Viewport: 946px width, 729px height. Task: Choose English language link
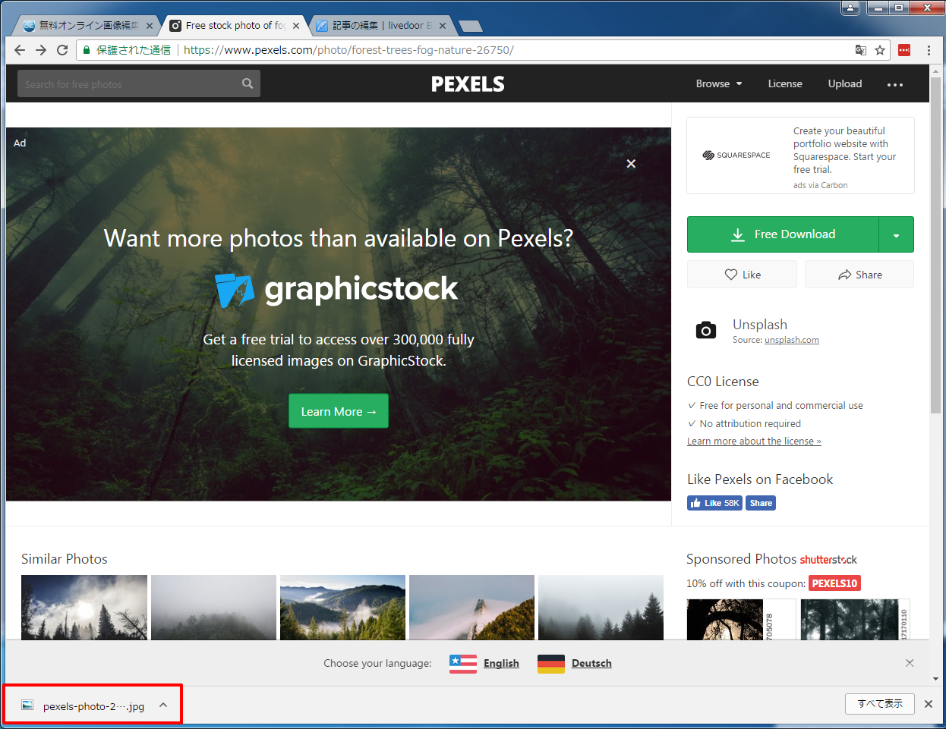tap(501, 663)
